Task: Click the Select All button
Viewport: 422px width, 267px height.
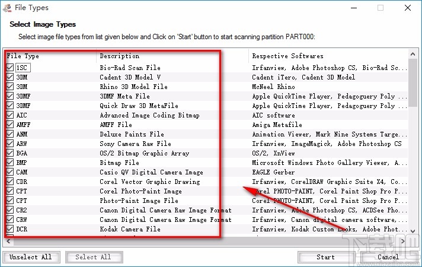Action: coord(94,257)
